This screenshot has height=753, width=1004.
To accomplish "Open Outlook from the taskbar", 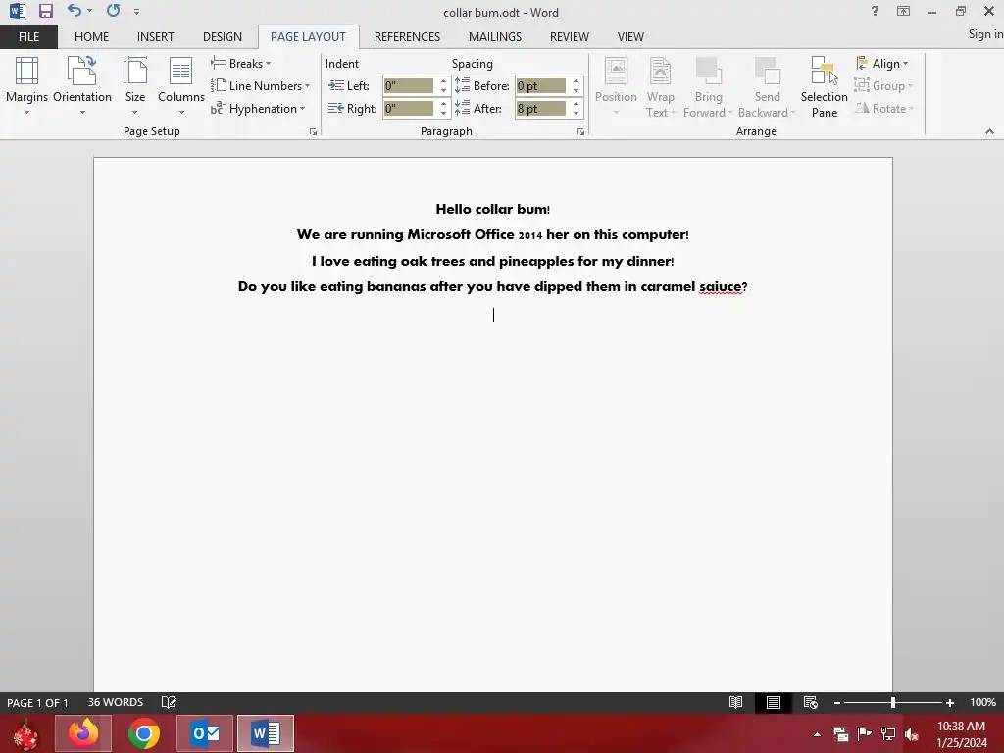I will click(205, 733).
